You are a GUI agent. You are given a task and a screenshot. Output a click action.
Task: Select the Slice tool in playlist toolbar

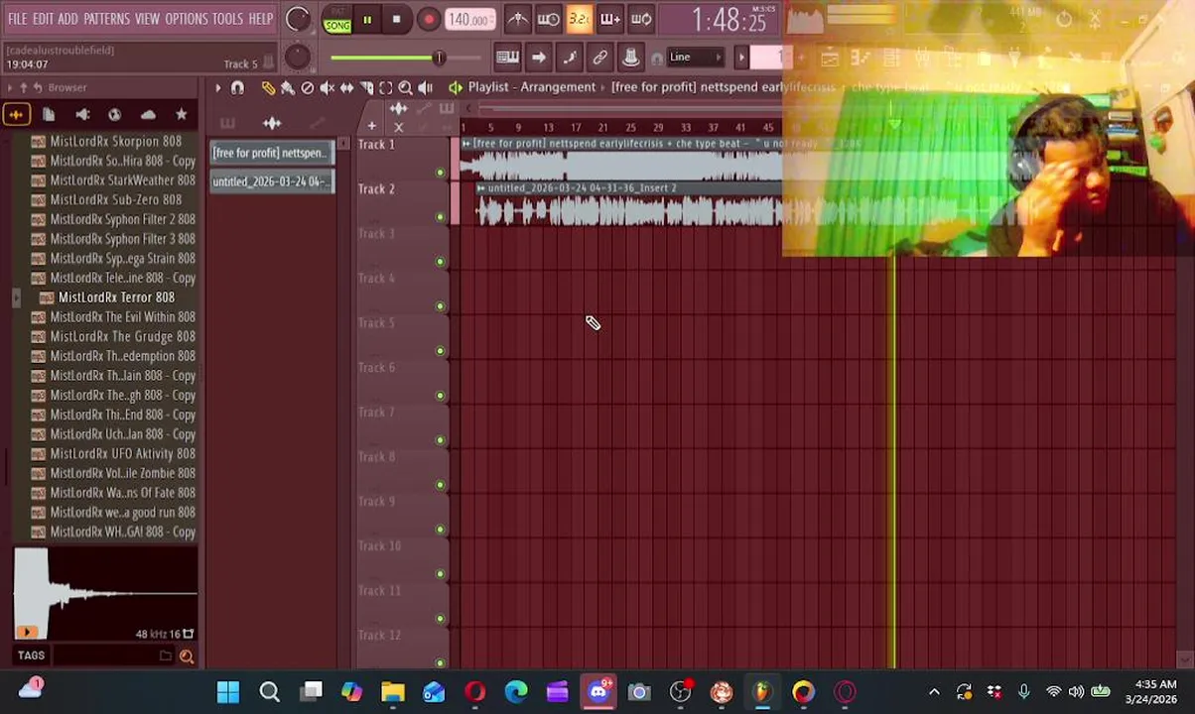366,88
